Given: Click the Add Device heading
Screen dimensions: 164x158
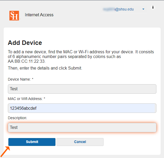Looking at the screenshot, I should pos(25,43).
